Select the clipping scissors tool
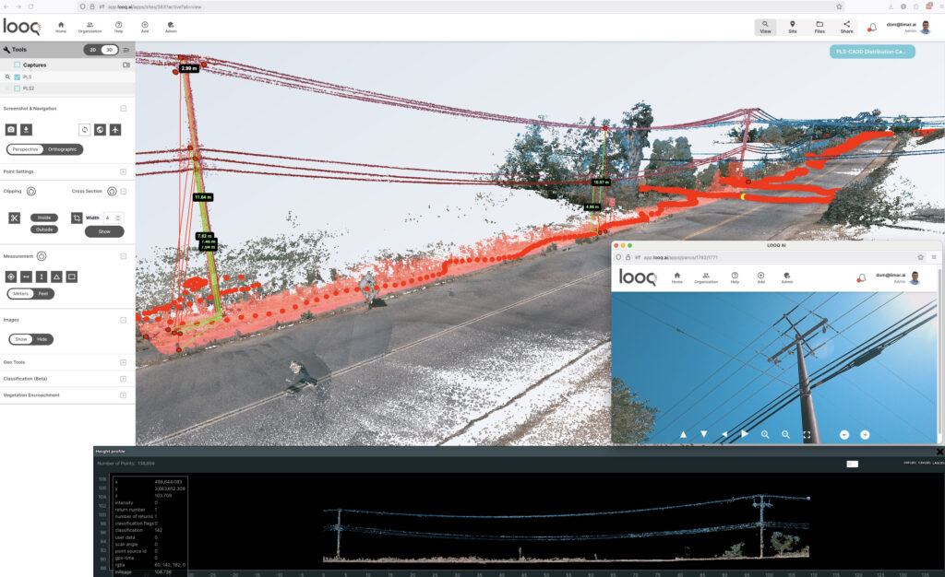This screenshot has width=945, height=577. tap(15, 217)
